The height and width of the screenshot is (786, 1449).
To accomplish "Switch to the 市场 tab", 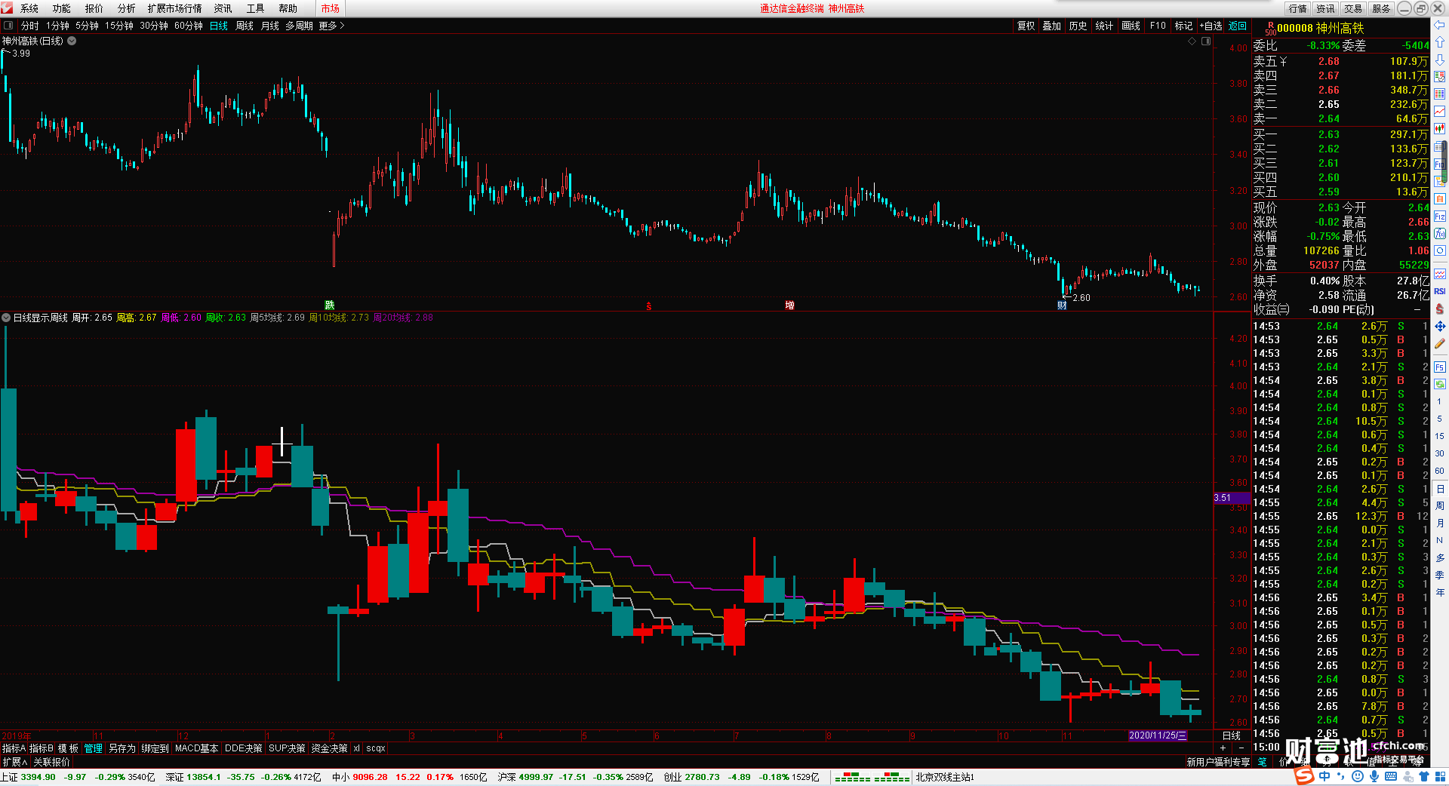I will (330, 8).
